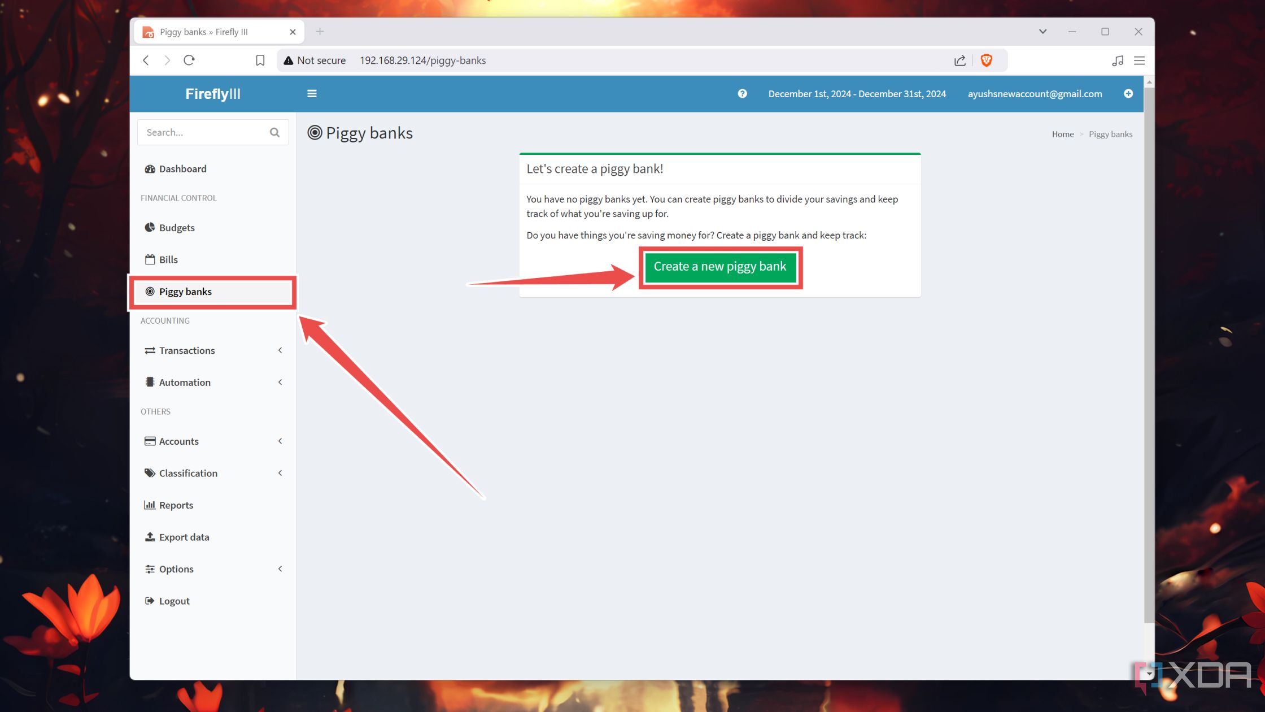
Task: Expand the Accounts menu section
Action: click(x=279, y=441)
